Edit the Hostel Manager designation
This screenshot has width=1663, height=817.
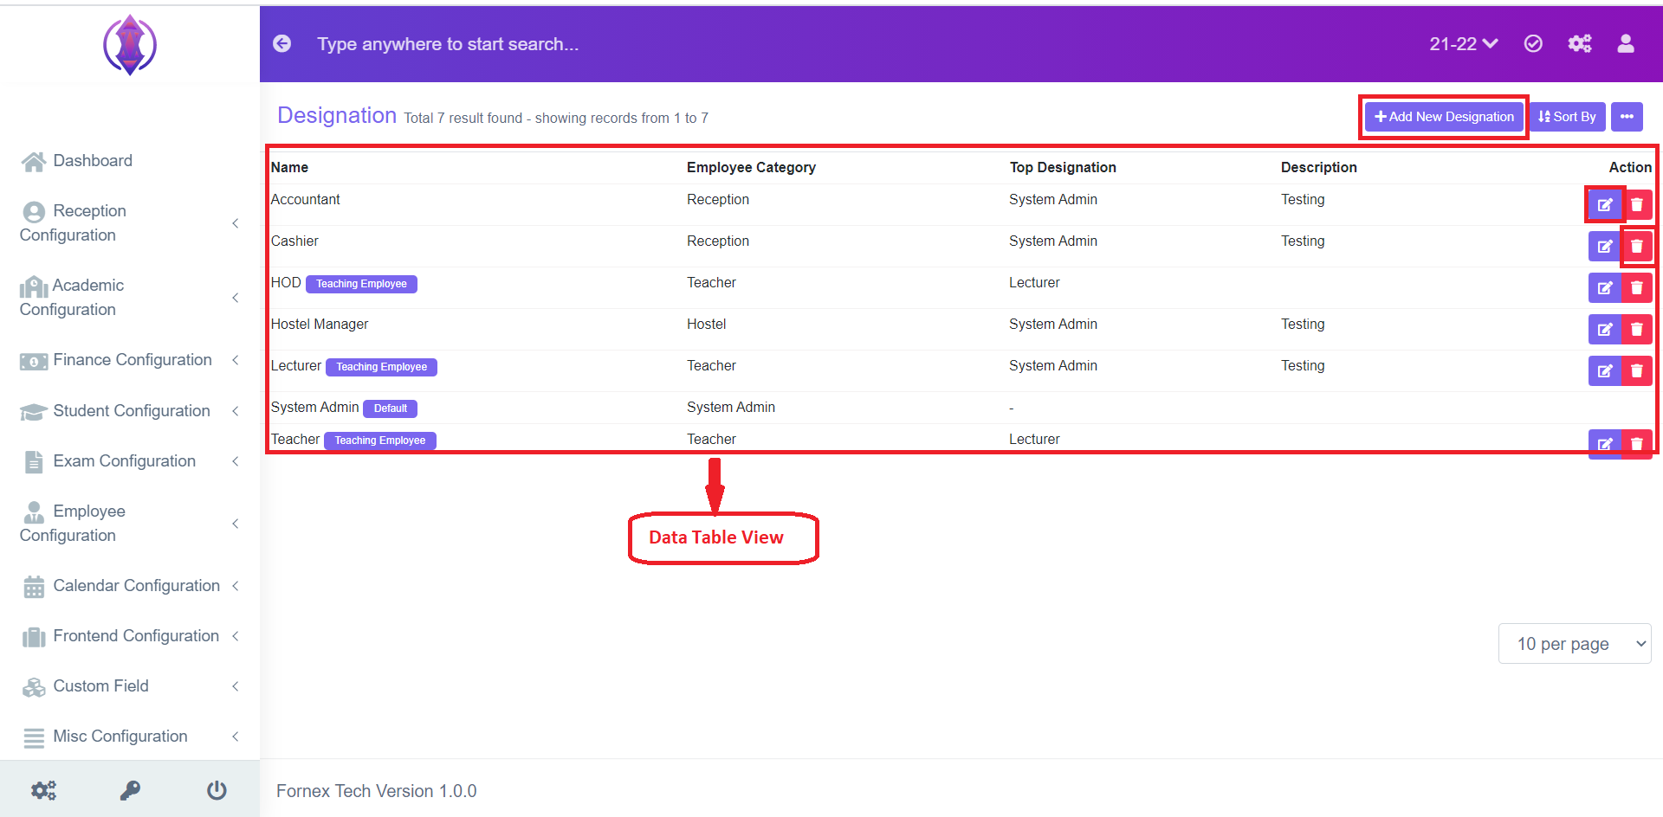click(x=1604, y=330)
